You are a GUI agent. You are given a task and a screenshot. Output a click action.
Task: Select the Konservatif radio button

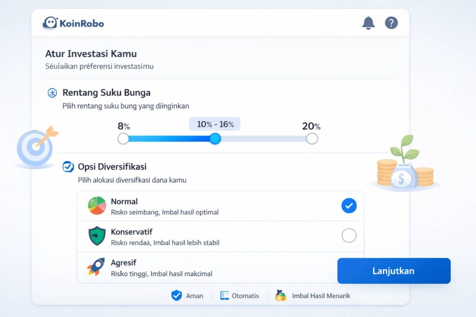(x=349, y=236)
